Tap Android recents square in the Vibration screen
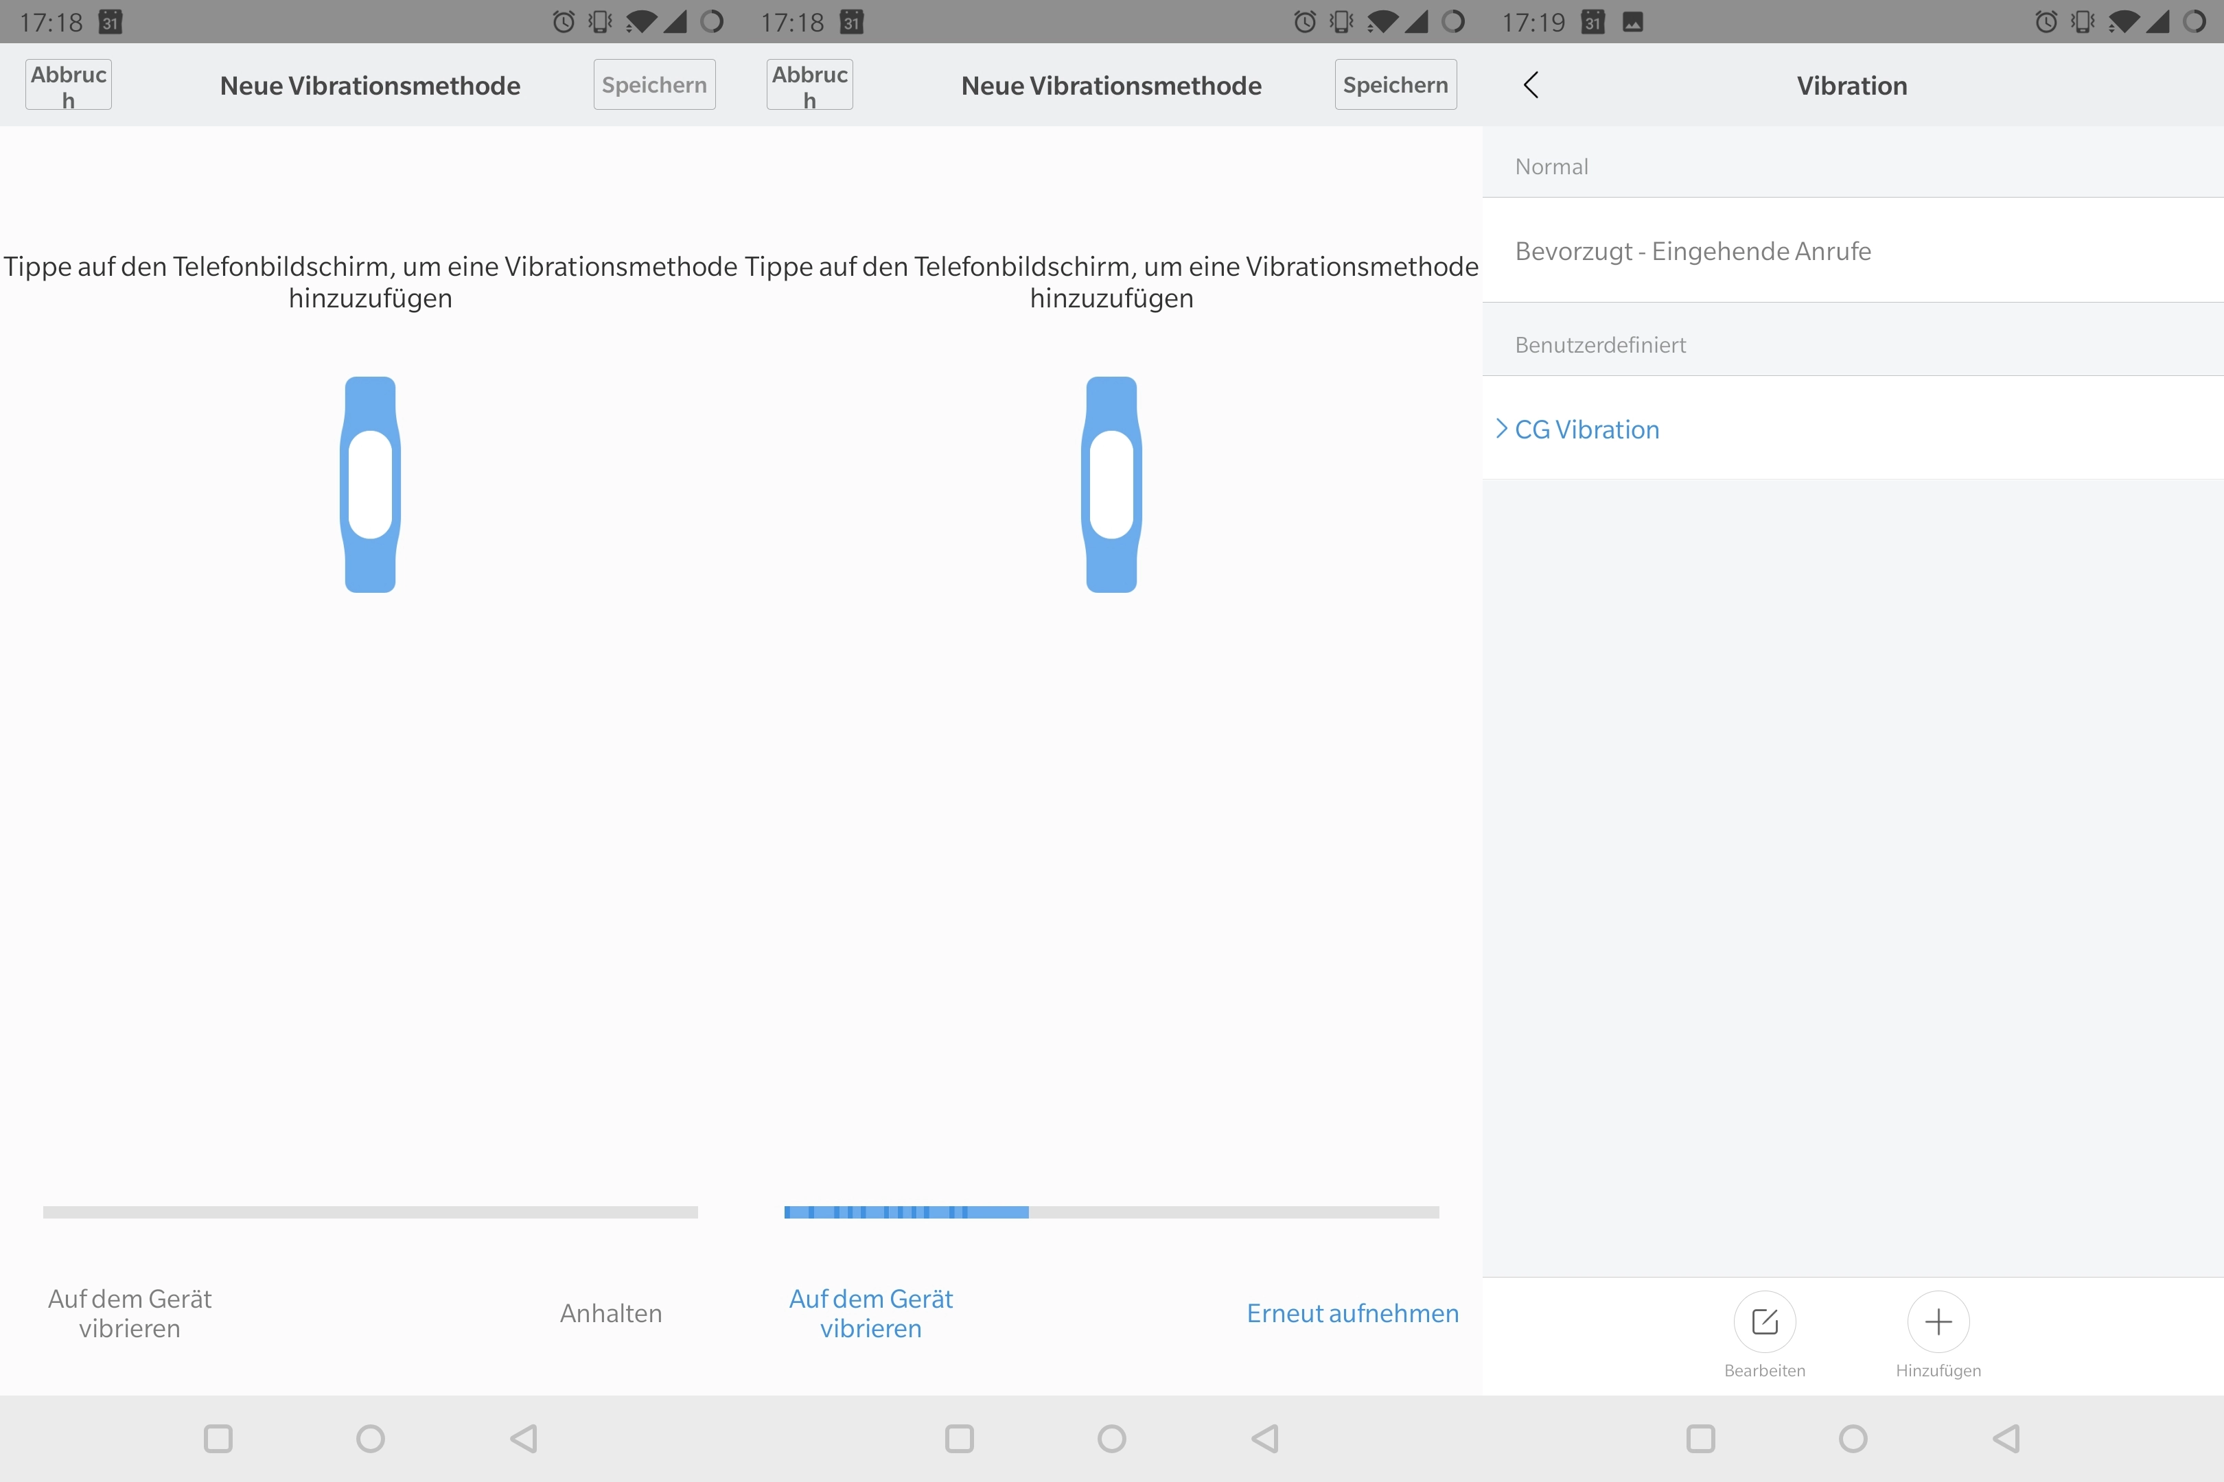This screenshot has width=2224, height=1482. (1701, 1439)
